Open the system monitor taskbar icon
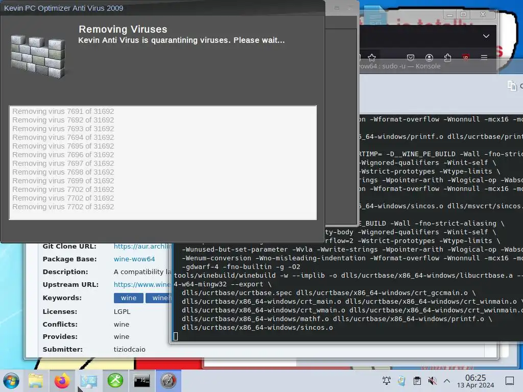This screenshot has height=392, width=523. (x=89, y=381)
